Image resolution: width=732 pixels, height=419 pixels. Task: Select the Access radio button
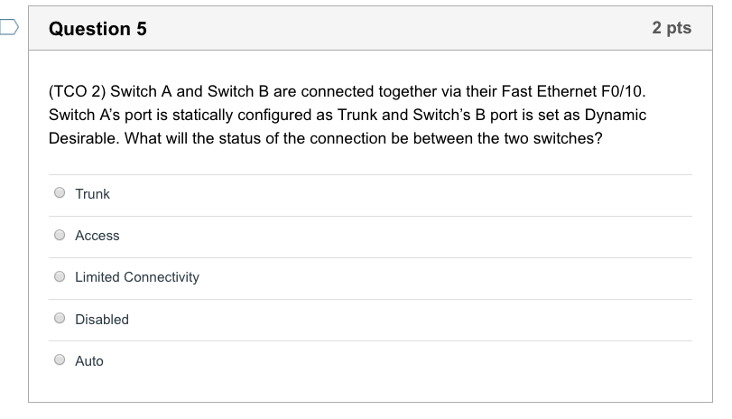click(x=60, y=235)
